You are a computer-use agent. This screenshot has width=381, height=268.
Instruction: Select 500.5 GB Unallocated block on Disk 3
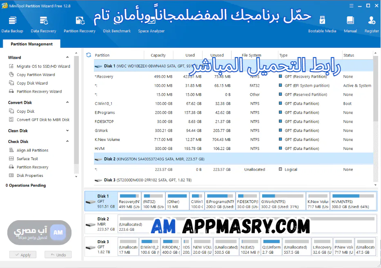point(226,247)
